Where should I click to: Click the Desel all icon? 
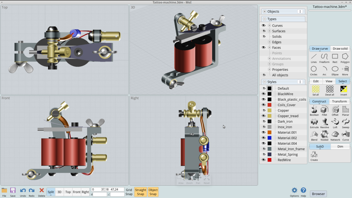[x=330, y=91]
